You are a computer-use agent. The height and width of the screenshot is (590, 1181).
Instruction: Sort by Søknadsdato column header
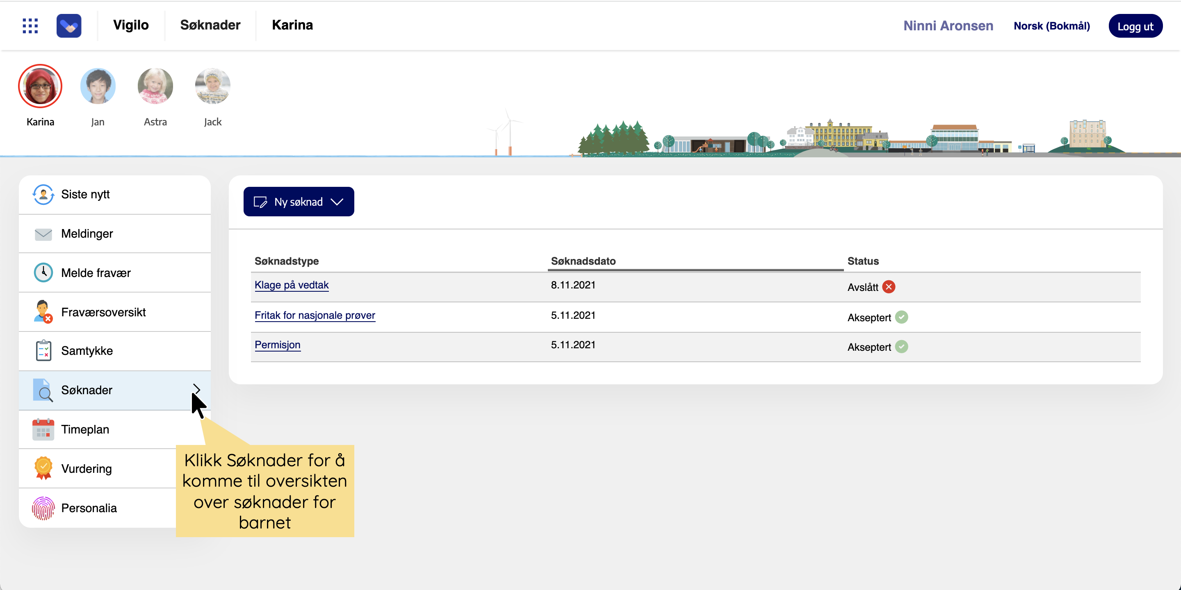point(583,261)
